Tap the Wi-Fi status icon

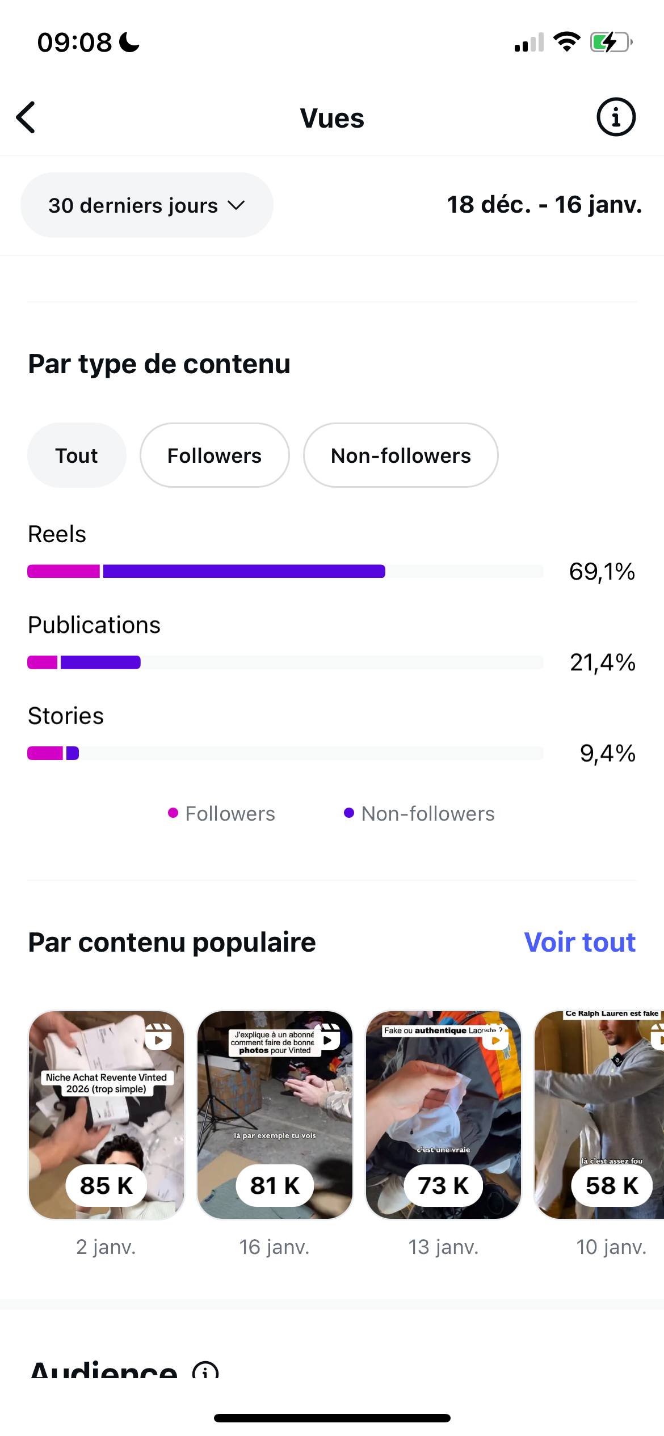coord(566,42)
